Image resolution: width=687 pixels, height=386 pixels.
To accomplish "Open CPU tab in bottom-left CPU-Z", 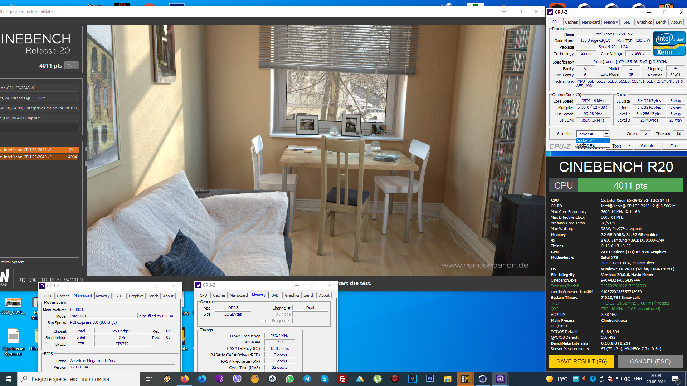I will (47, 296).
